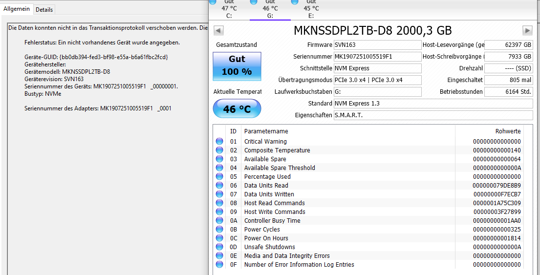Click status orb for Data Units Read
The image size is (540, 275).
[x=219, y=186]
